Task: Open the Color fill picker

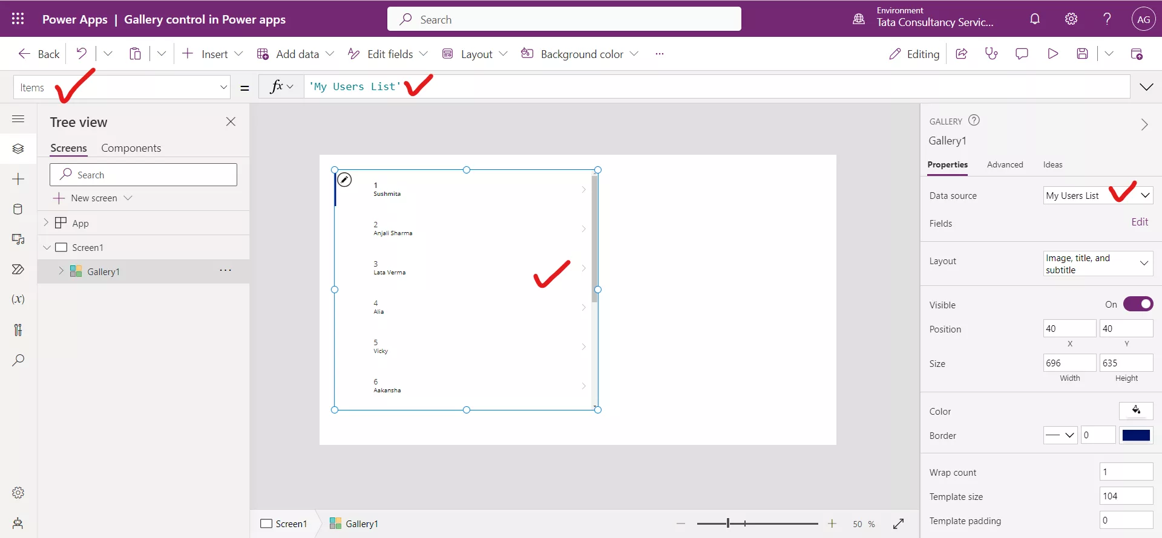Action: pyautogui.click(x=1136, y=410)
